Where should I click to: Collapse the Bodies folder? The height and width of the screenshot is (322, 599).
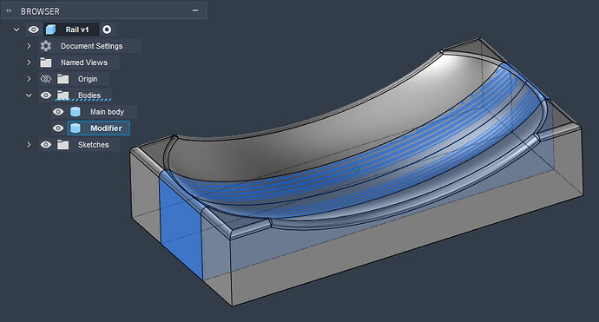pyautogui.click(x=29, y=95)
